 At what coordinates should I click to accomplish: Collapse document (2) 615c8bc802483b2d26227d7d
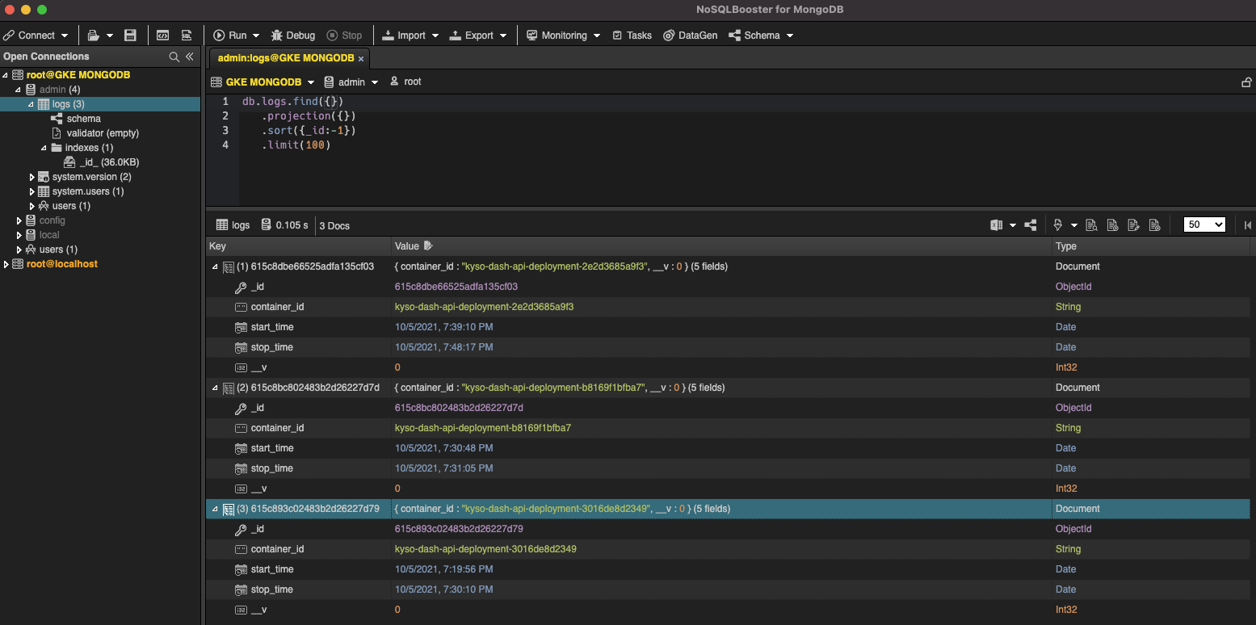pos(215,388)
